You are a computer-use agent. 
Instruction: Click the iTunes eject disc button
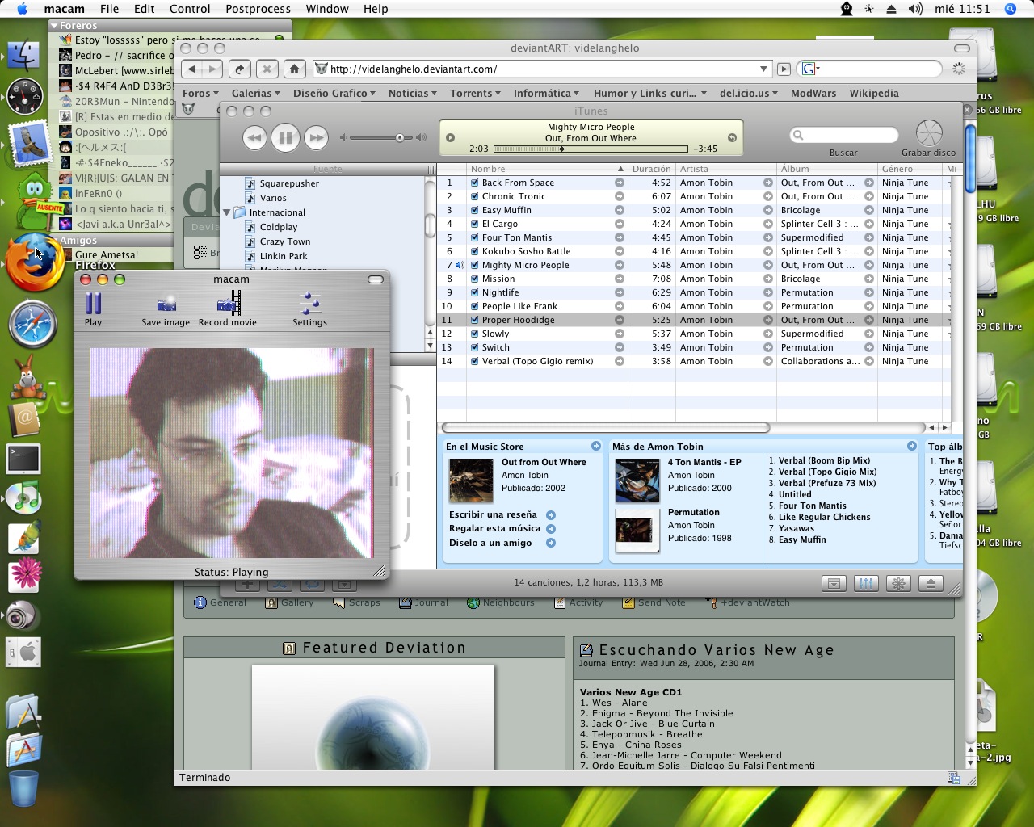[931, 583]
